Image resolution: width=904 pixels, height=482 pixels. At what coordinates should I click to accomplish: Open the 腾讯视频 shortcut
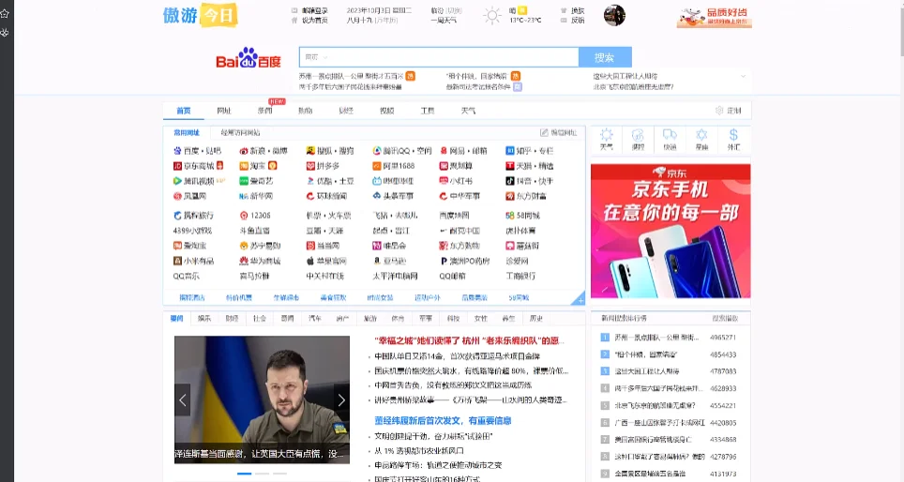199,181
